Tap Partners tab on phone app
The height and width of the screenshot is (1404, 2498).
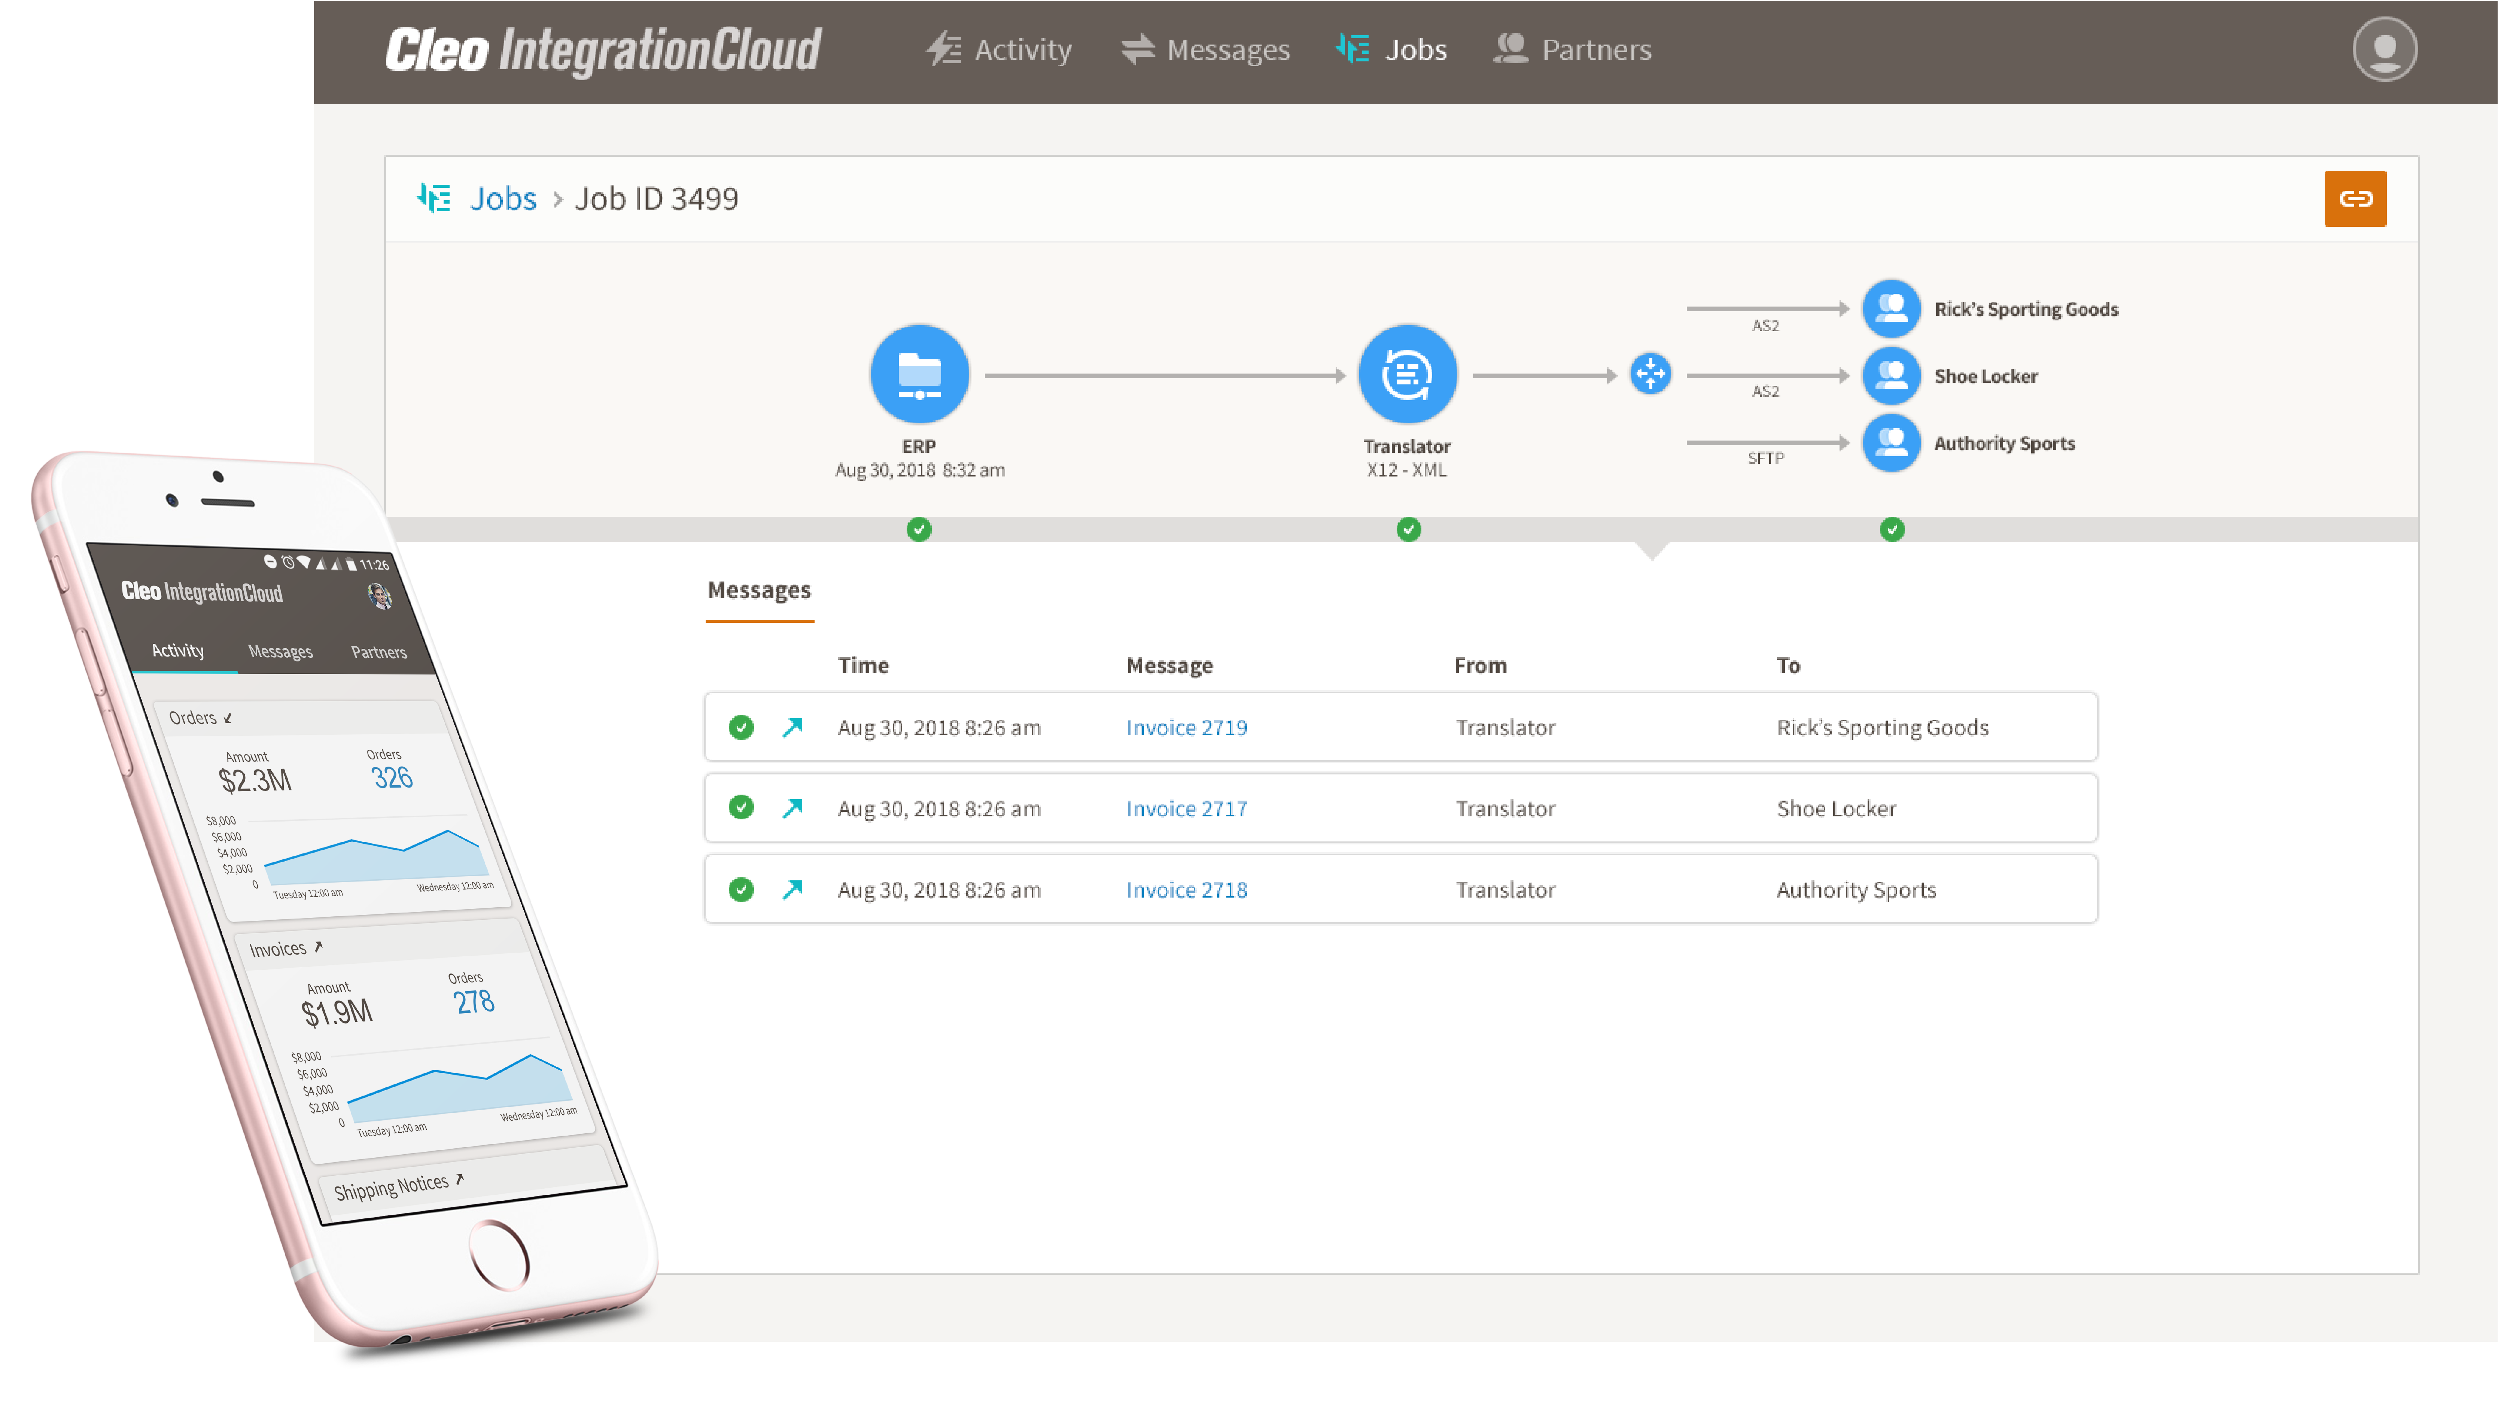[379, 652]
